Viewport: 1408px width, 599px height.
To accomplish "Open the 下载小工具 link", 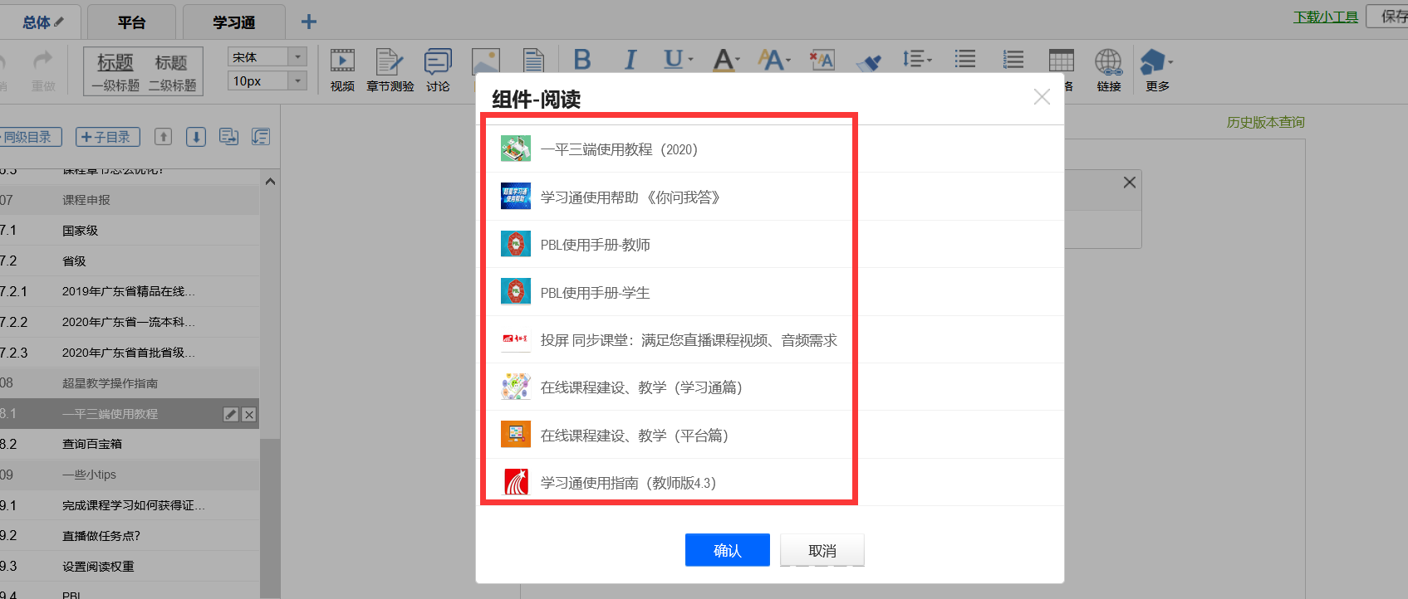I will click(x=1326, y=17).
